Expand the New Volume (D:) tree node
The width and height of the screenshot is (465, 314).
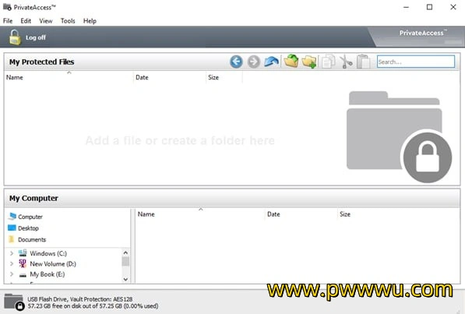11,263
